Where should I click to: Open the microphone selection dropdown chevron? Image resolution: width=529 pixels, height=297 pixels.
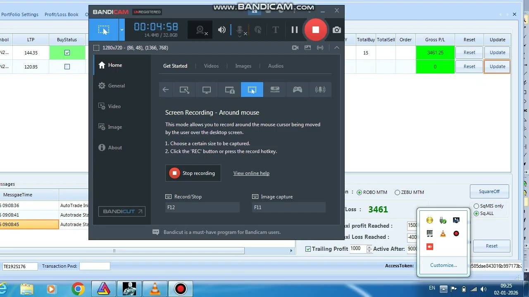(241, 36)
